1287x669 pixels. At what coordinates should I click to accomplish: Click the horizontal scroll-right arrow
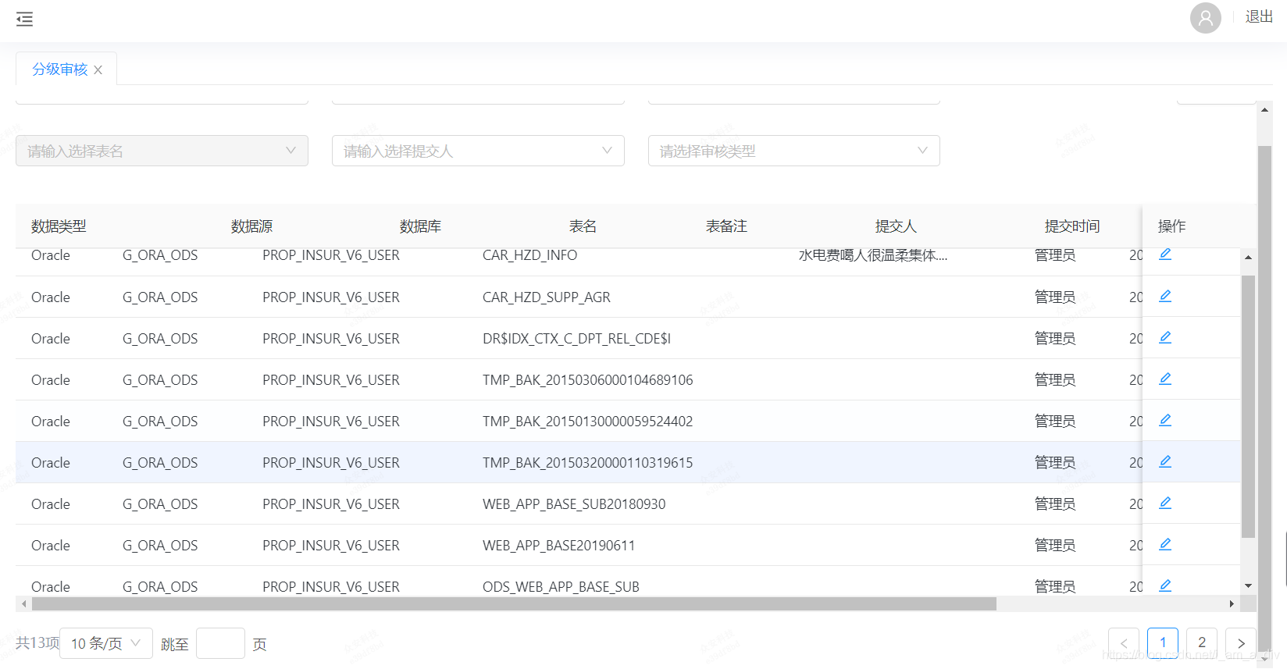(1232, 604)
